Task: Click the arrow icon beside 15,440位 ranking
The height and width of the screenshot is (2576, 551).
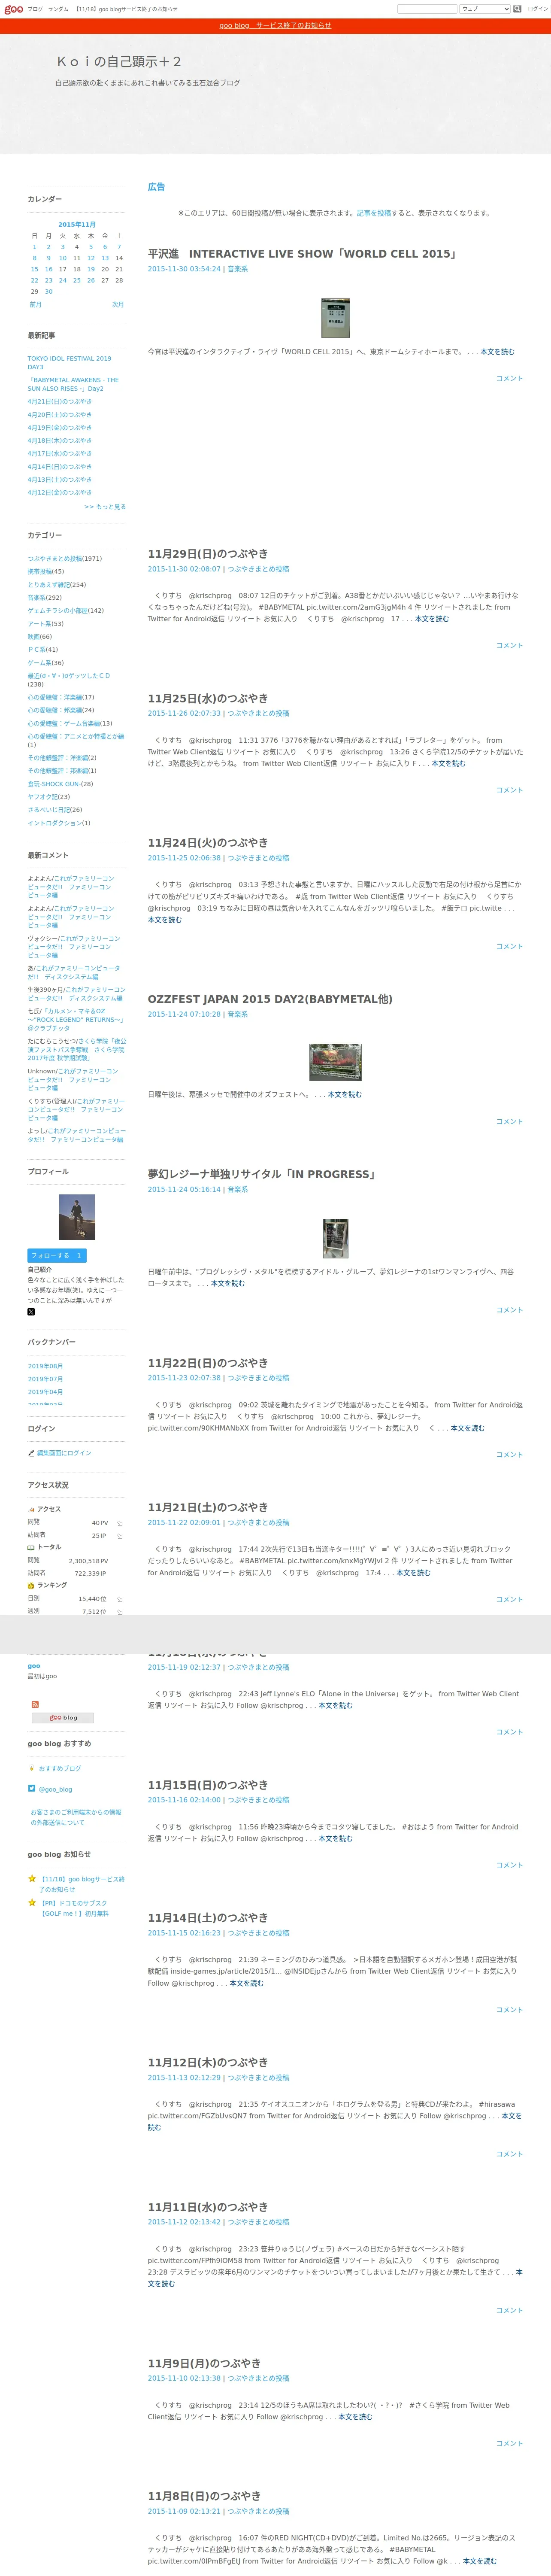Action: [120, 1599]
